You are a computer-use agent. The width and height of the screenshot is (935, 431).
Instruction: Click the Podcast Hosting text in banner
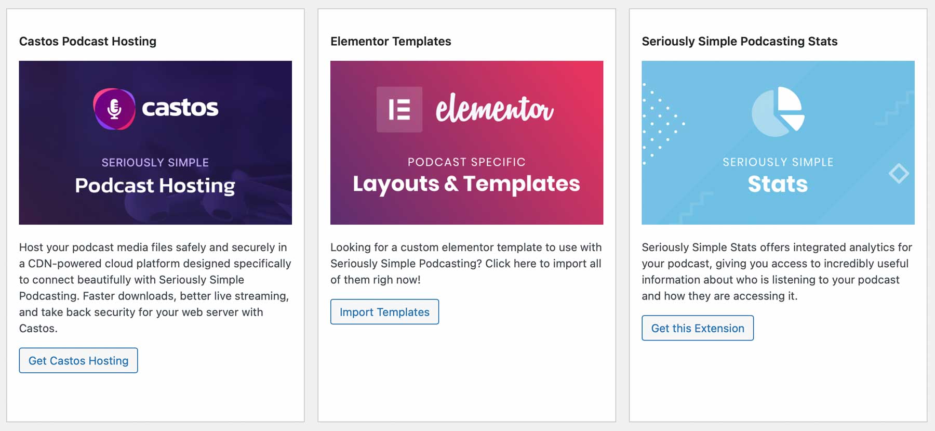pos(155,186)
